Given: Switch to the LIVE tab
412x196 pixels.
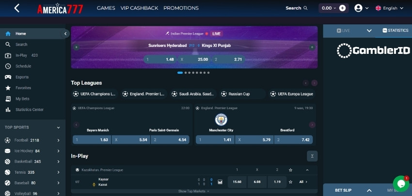Looking at the screenshot, I should coord(343,31).
